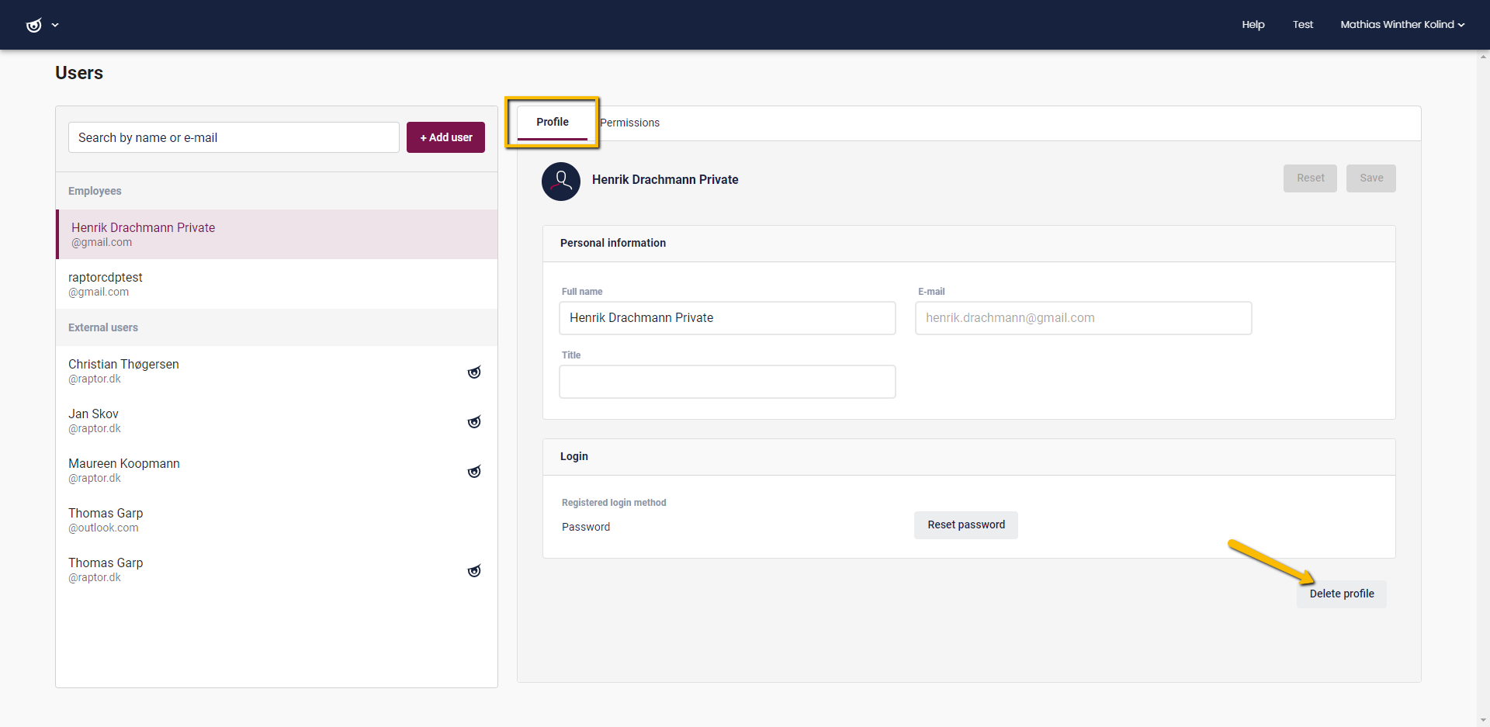
Task: Expand the dropdown arrow beside the Raptor logo
Action: 55,25
